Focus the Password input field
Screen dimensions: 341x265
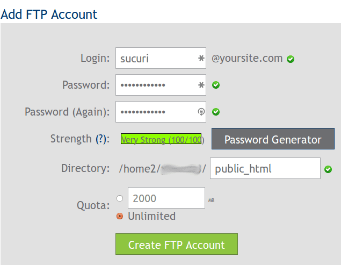[161, 85]
